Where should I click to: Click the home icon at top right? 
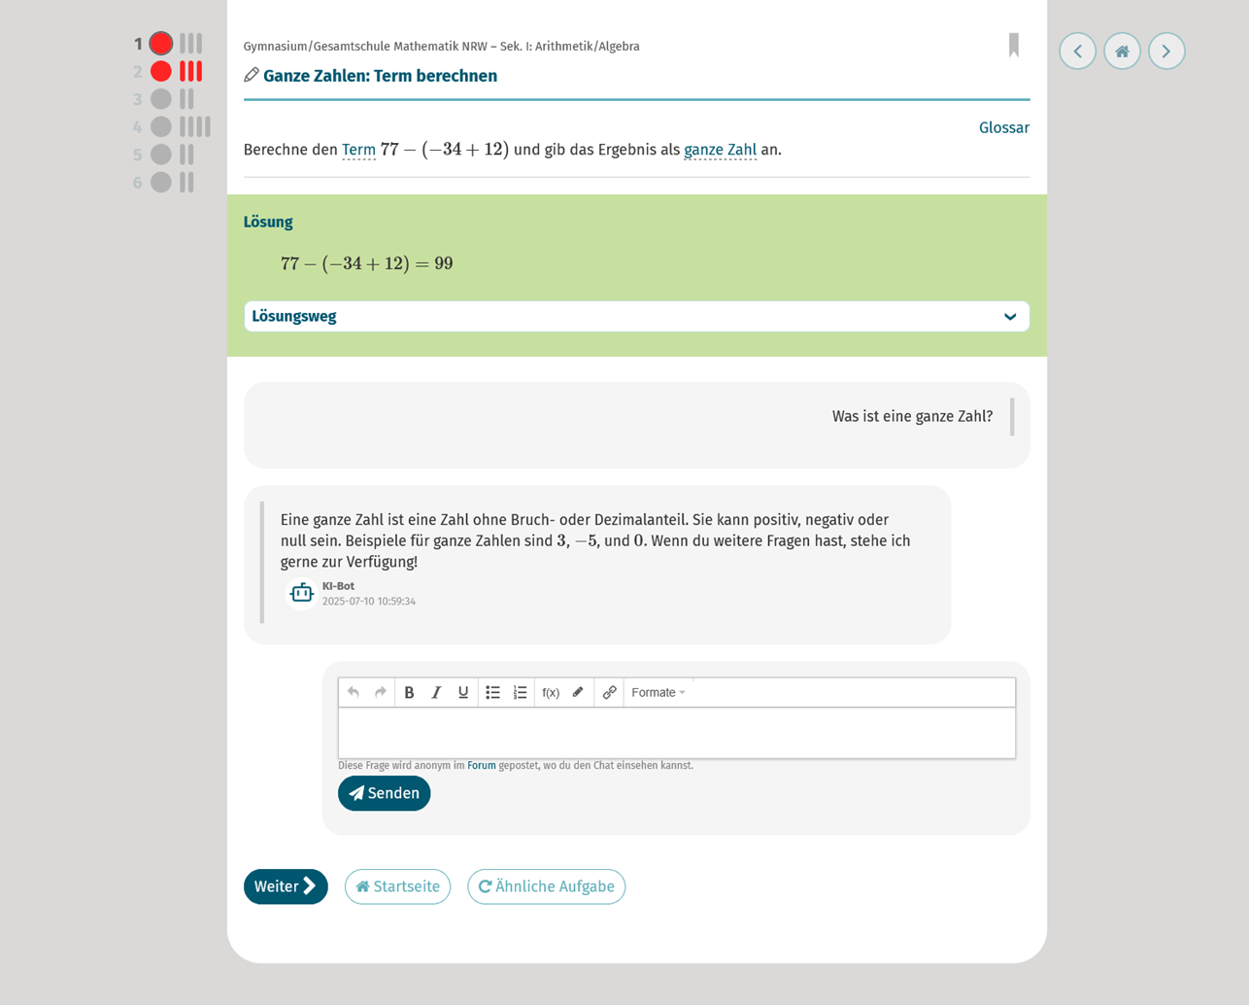tap(1122, 52)
